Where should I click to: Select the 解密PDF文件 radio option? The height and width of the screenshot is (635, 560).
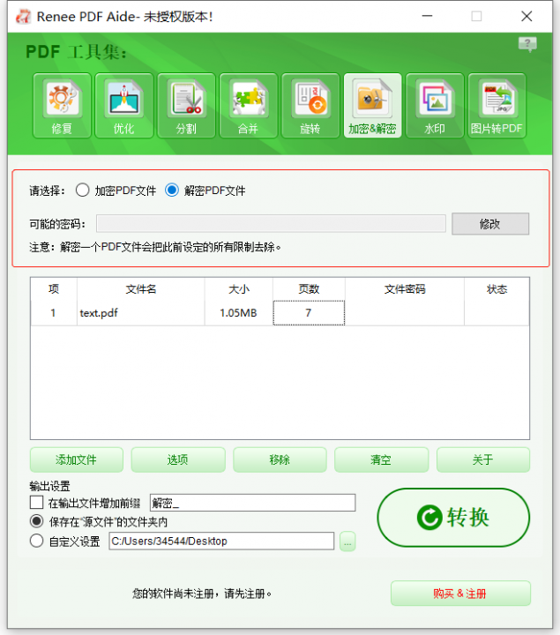click(172, 190)
